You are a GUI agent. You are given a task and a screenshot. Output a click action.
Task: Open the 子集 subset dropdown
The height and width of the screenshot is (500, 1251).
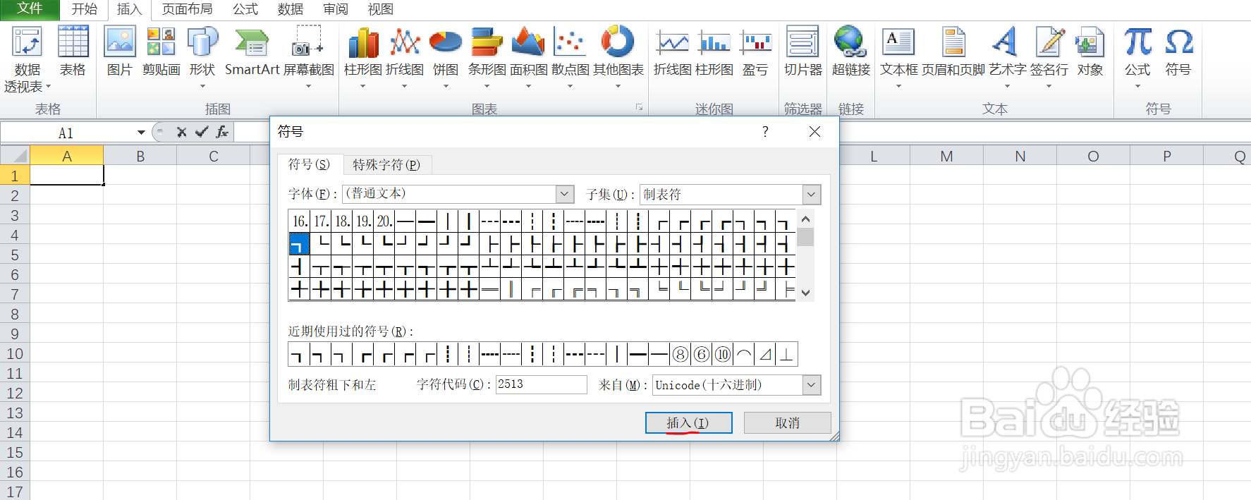point(812,194)
